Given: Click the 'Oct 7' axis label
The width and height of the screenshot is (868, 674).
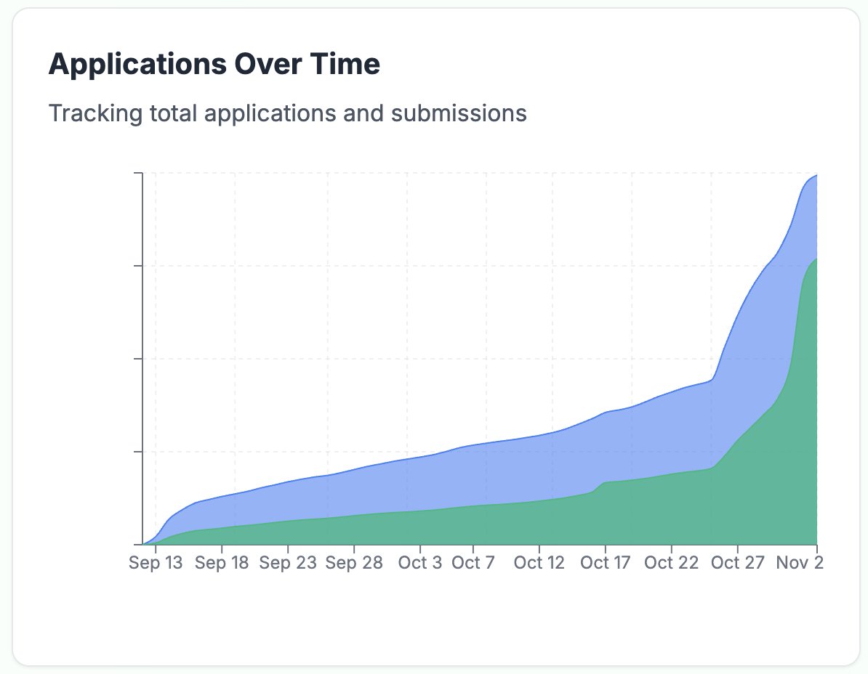Looking at the screenshot, I should coord(473,563).
